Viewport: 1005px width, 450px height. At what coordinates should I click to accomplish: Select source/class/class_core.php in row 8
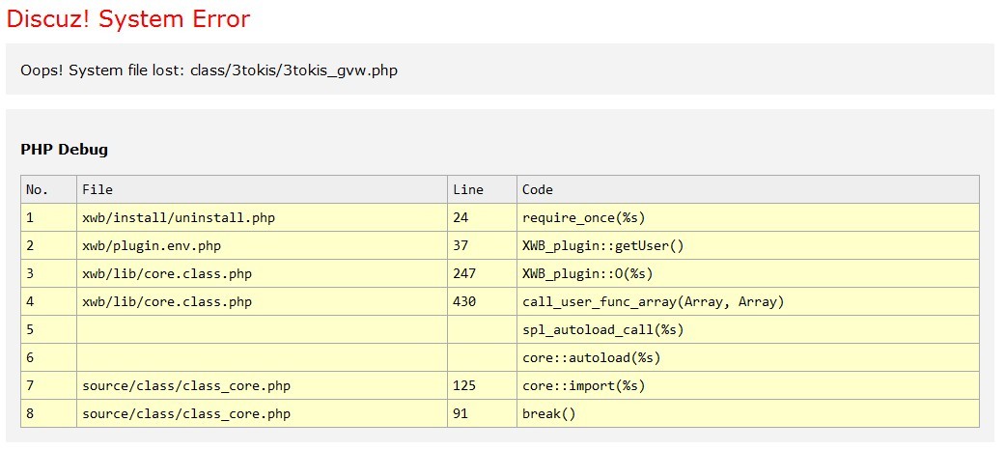pos(263,413)
